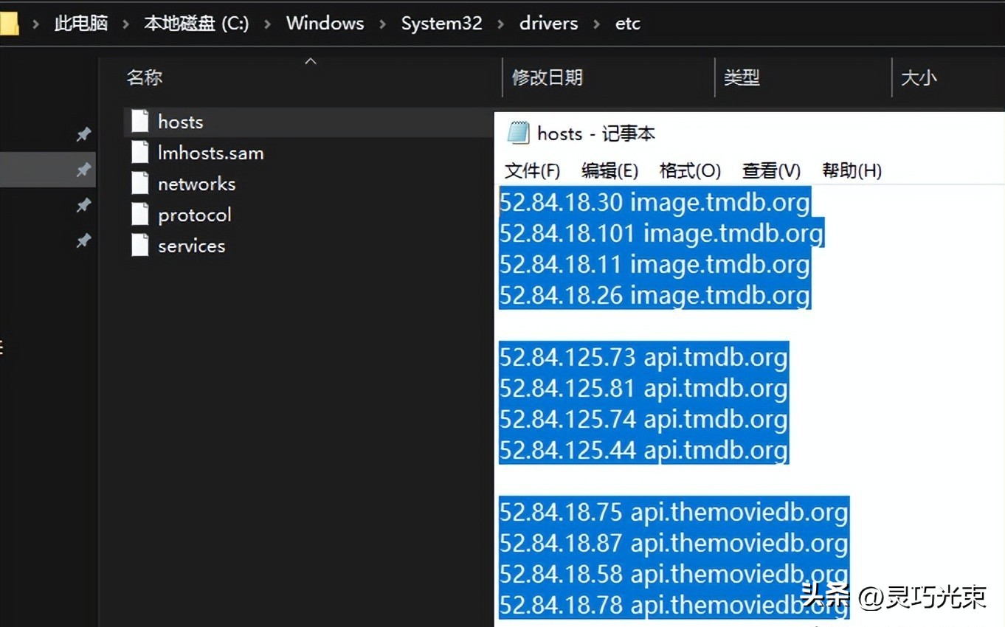The image size is (1005, 627).
Task: Sort files by 大小 column header
Action: click(x=919, y=77)
